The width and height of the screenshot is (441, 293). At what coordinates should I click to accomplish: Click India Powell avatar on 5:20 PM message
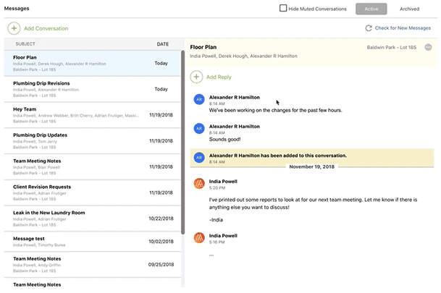coord(198,183)
